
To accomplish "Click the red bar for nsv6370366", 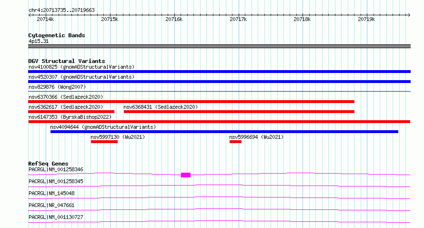I will [x=191, y=102].
